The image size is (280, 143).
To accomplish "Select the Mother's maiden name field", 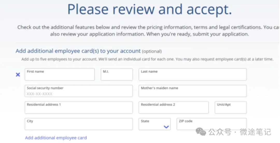I will click(192, 91).
